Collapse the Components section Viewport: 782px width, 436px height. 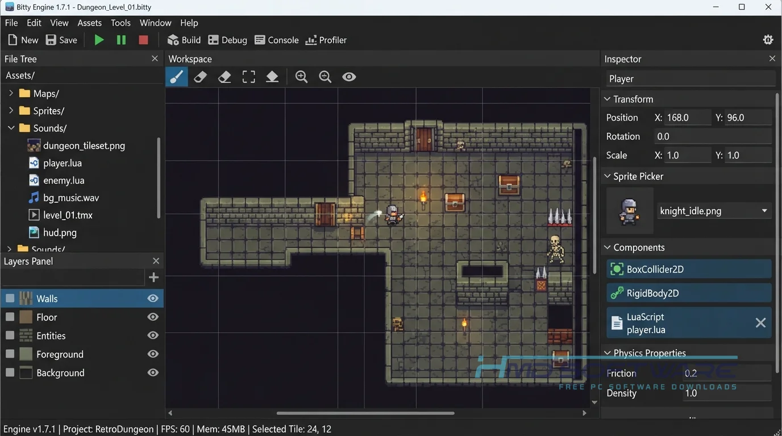607,248
